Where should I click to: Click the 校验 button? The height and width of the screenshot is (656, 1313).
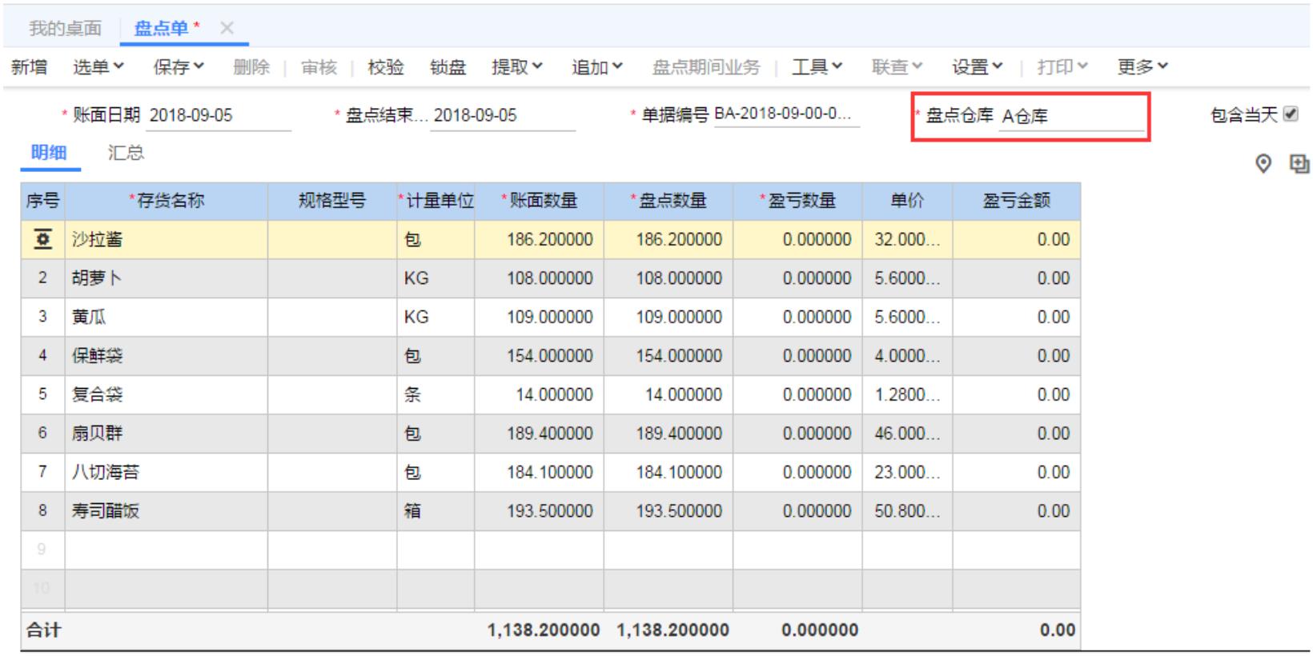click(x=385, y=67)
